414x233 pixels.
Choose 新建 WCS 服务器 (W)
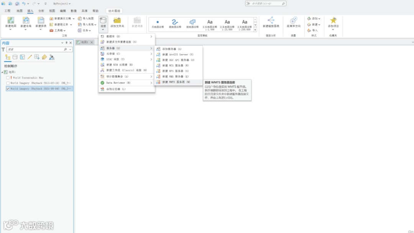[x=179, y=66]
